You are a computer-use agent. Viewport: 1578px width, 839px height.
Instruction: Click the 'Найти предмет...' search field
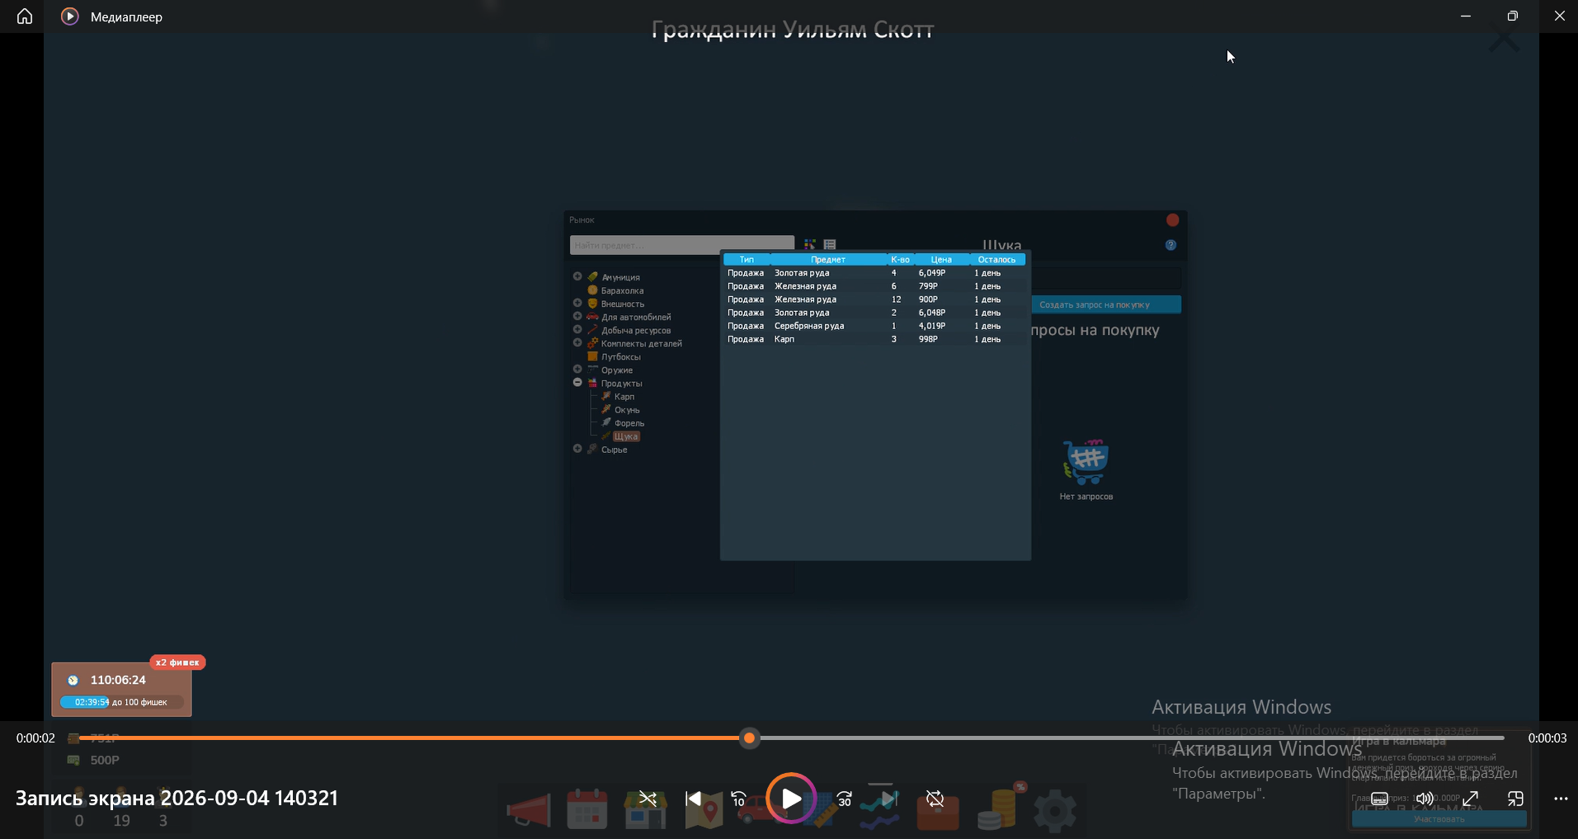point(682,245)
